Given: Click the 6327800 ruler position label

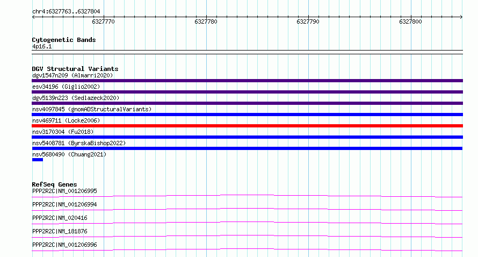Looking at the screenshot, I should (410, 22).
